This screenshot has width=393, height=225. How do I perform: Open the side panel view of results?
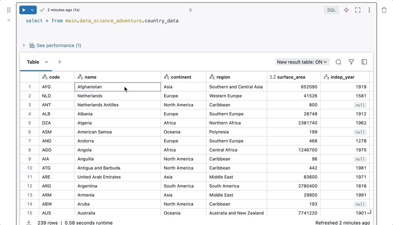point(364,62)
